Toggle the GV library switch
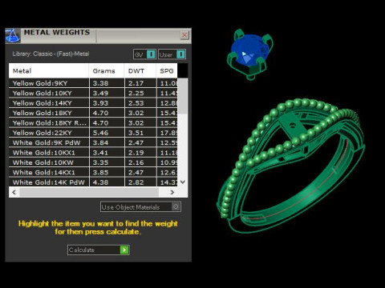 tap(144, 54)
